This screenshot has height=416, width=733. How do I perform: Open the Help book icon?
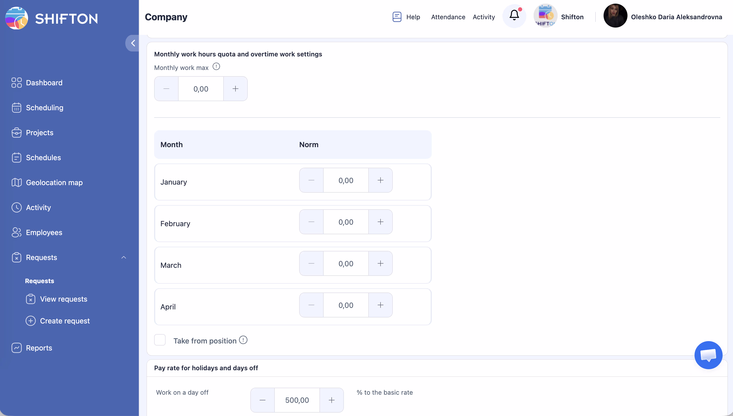click(x=397, y=17)
